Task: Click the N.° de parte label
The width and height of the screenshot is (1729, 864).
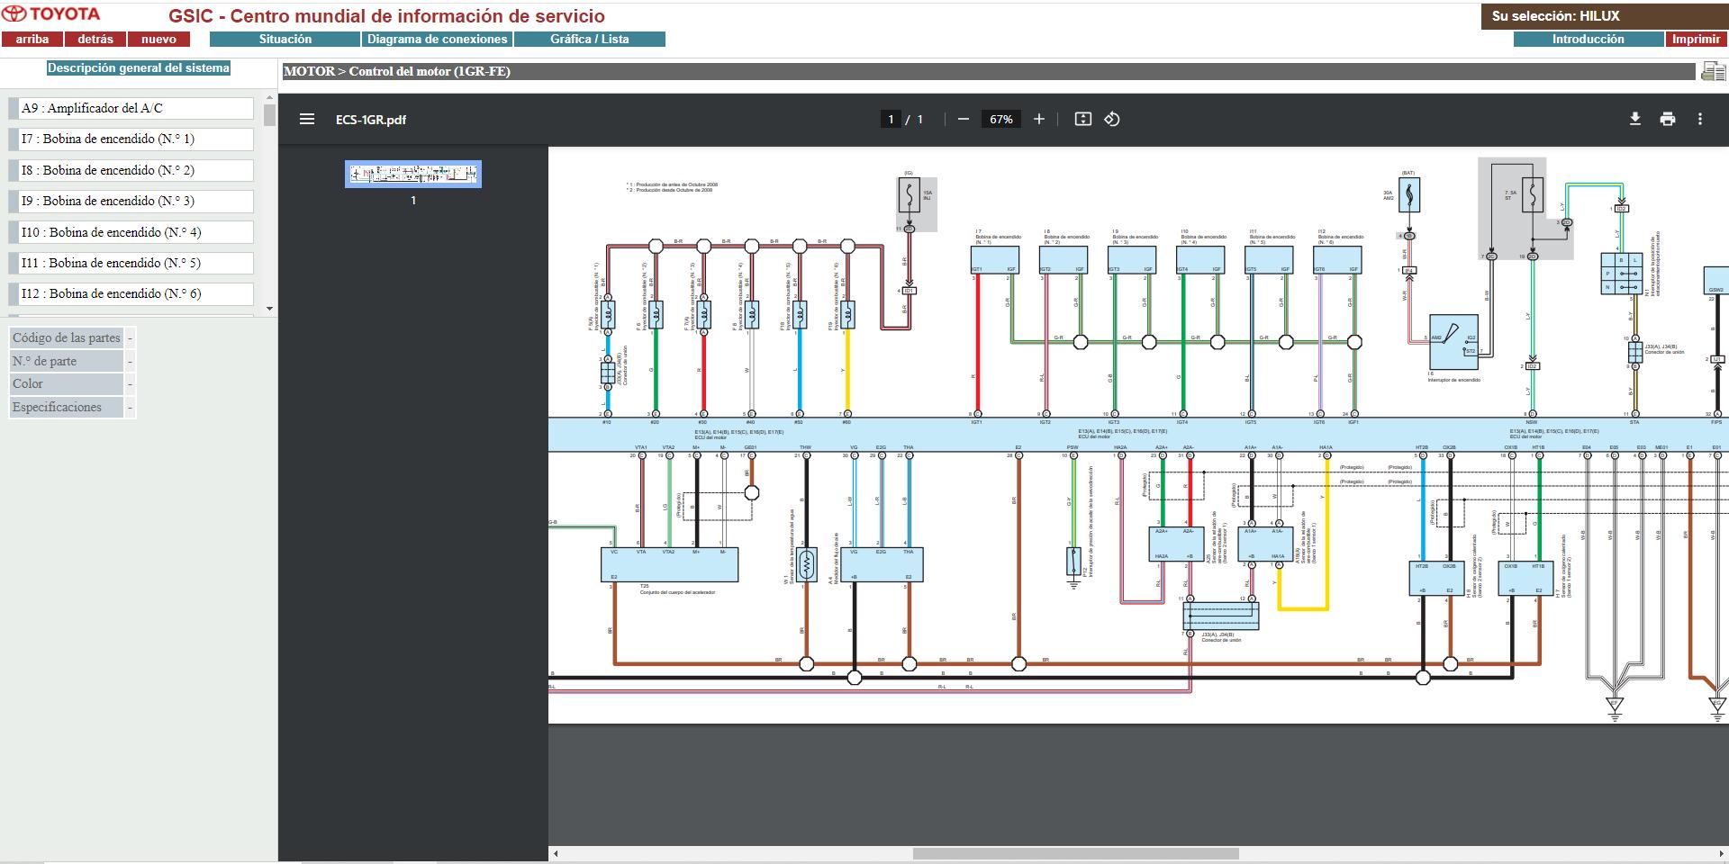Action: (66, 361)
